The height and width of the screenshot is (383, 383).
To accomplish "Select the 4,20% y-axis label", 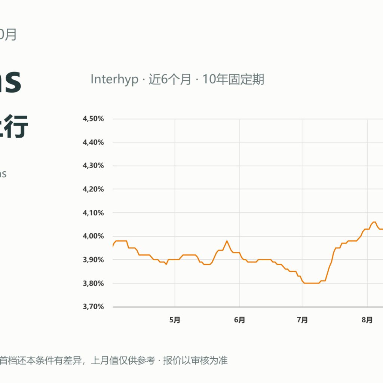I will [93, 189].
